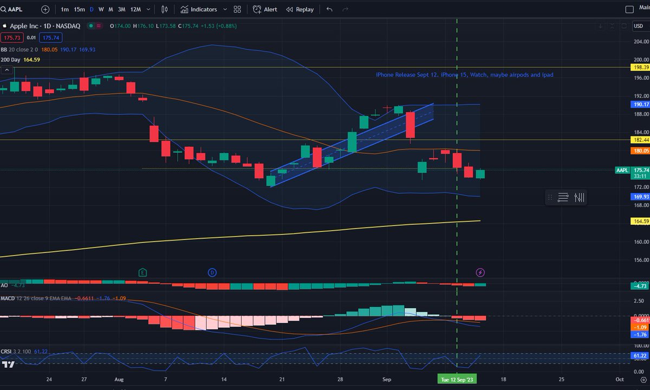Viewport: 650px width, 390px height.
Task: Select the 12M timeframe
Action: tap(135, 9)
